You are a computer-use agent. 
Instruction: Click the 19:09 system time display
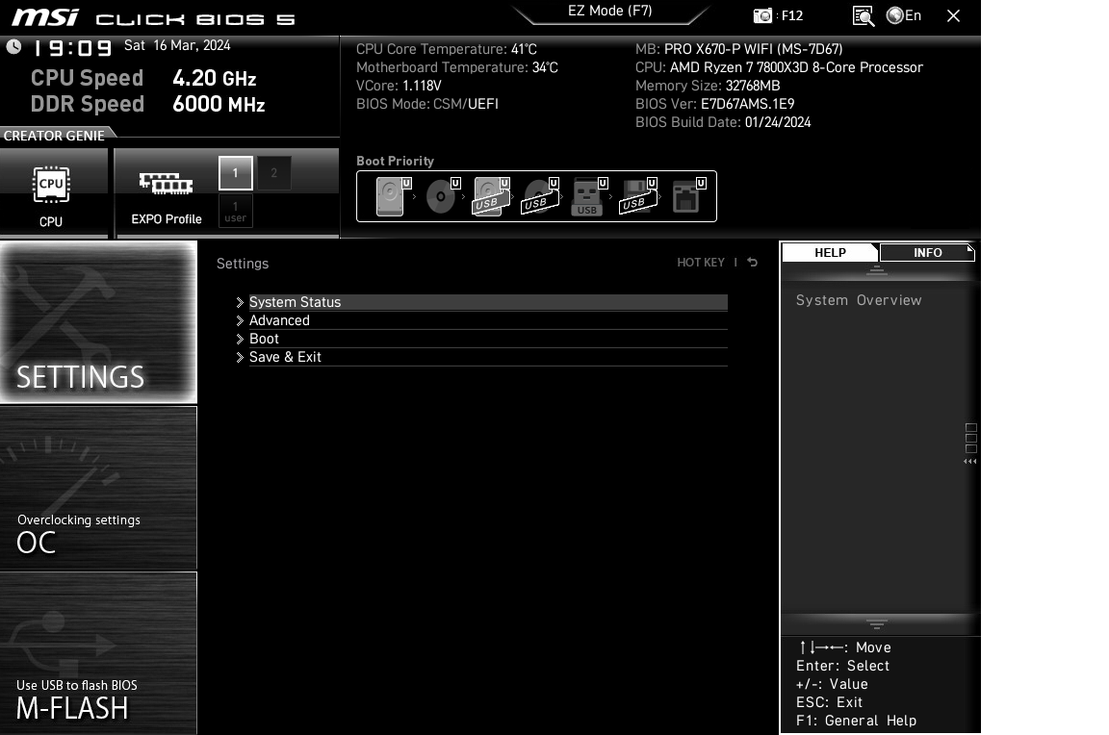click(x=73, y=48)
